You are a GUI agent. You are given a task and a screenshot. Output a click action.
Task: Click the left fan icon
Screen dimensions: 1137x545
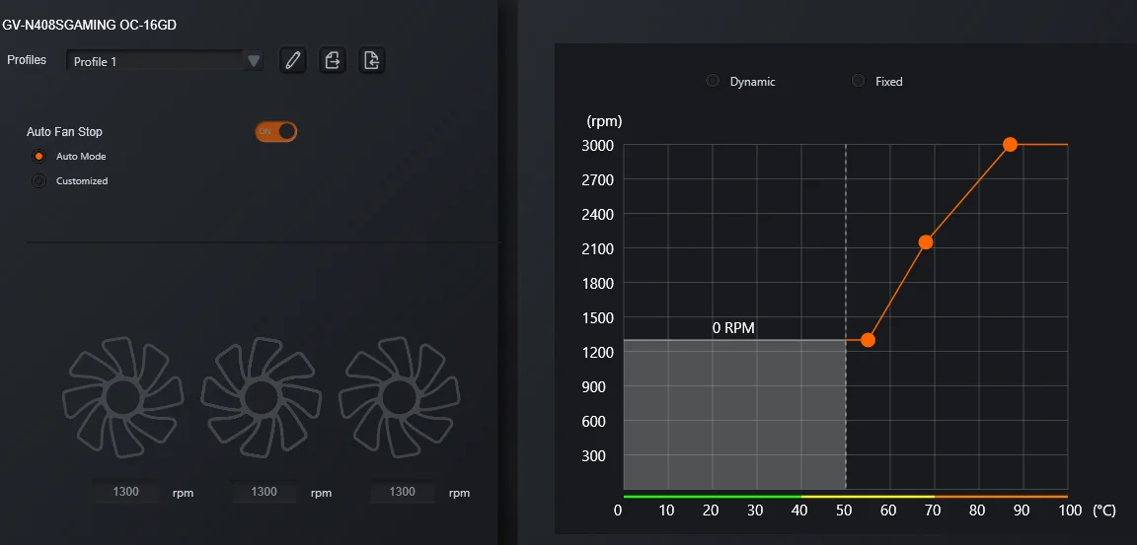(122, 396)
